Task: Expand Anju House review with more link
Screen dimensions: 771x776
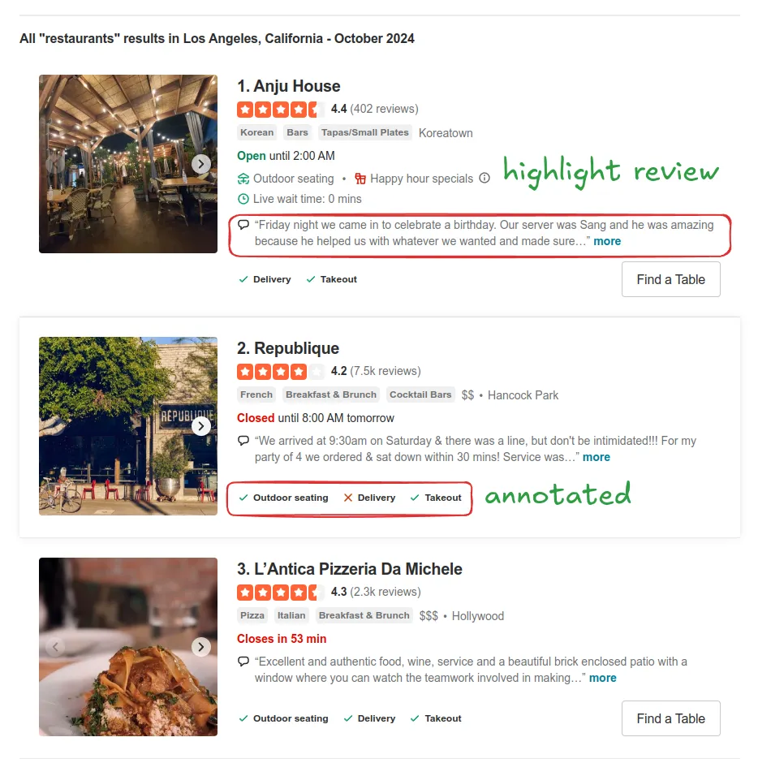Action: (607, 241)
